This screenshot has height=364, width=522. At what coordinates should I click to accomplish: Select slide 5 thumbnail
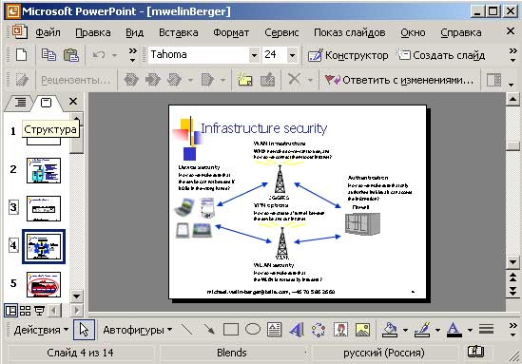click(x=44, y=285)
